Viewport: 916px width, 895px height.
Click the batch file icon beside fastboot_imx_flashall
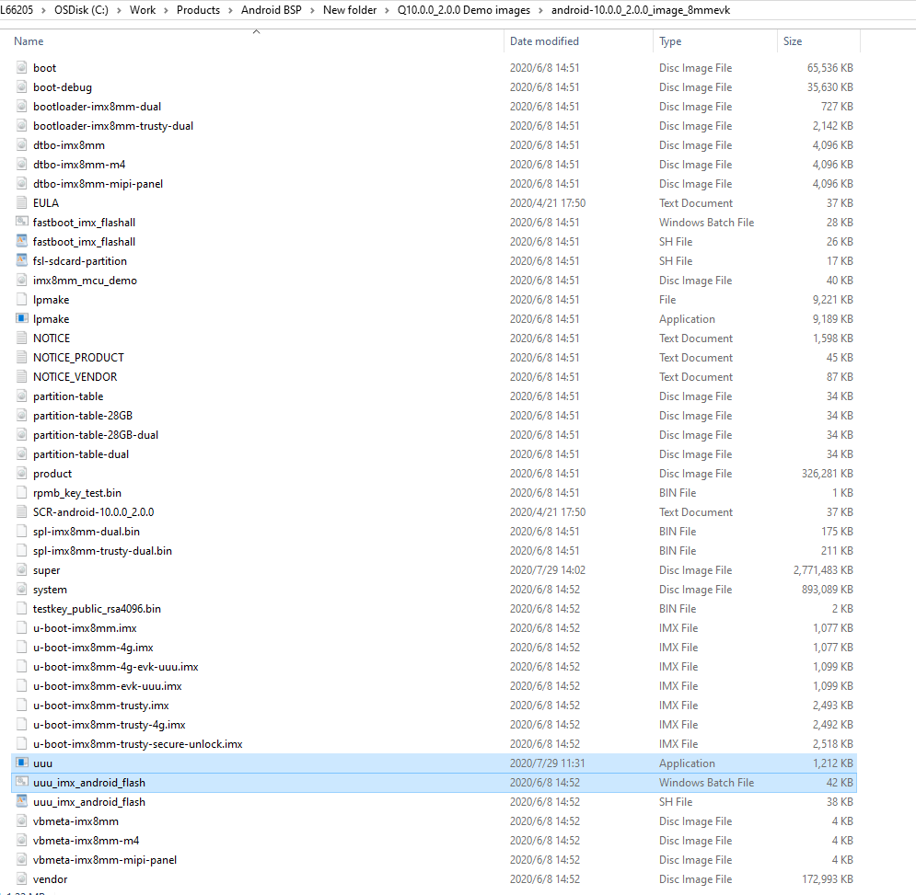[20, 222]
